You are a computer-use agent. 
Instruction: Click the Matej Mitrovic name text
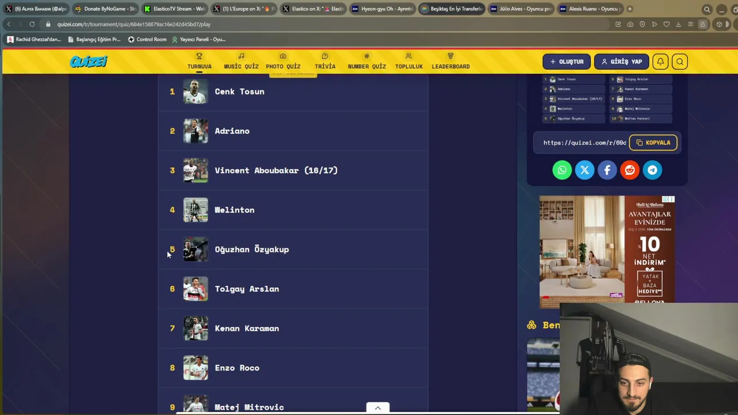pos(249,407)
